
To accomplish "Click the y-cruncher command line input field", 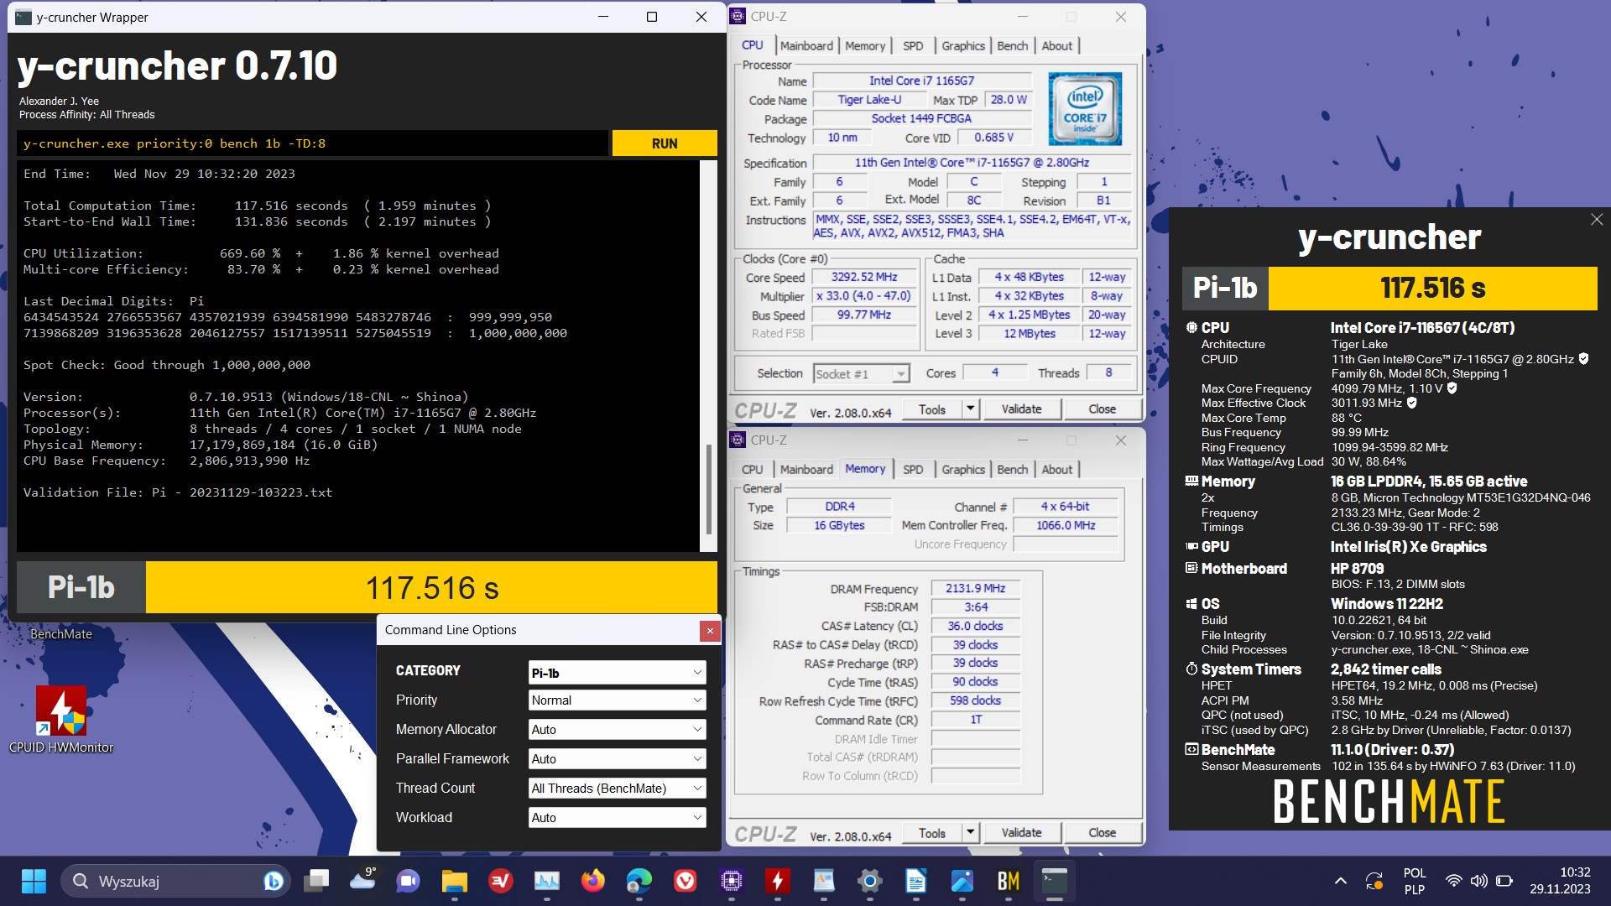I will coord(312,143).
